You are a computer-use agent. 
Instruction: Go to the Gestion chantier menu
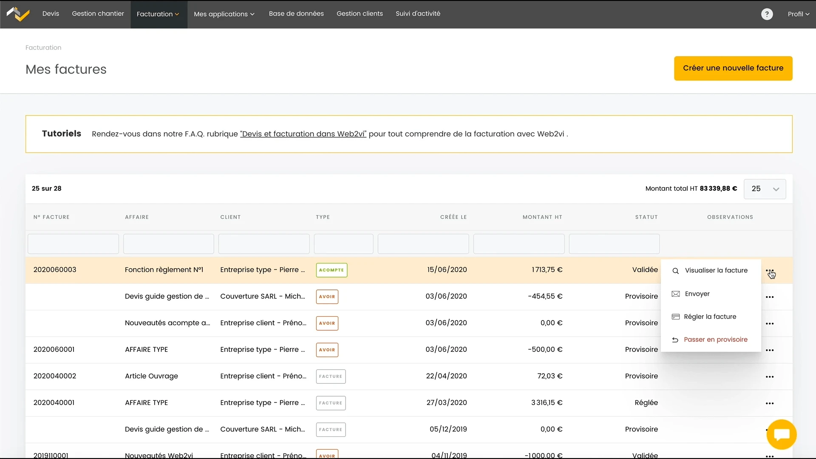(98, 14)
